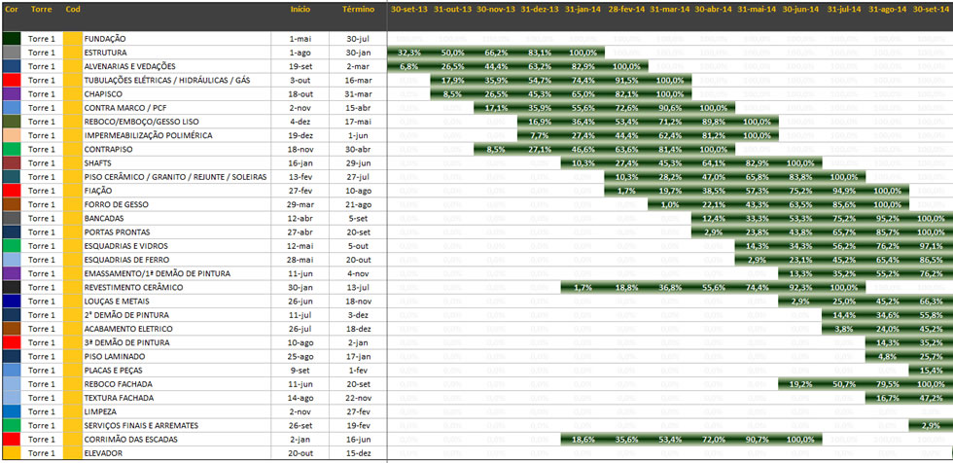Click the purple swatch in the CHAPISCO row
This screenshot has height=463, width=953.
pos(11,93)
